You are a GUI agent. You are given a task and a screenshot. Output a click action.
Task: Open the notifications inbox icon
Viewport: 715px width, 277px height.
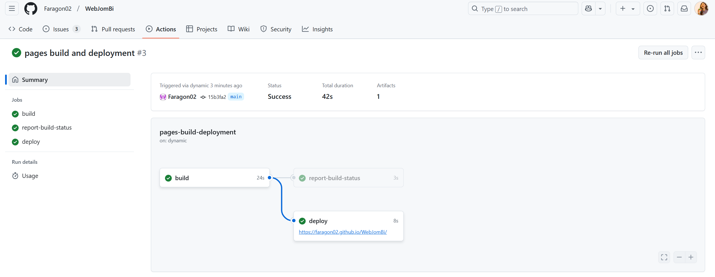(x=684, y=9)
